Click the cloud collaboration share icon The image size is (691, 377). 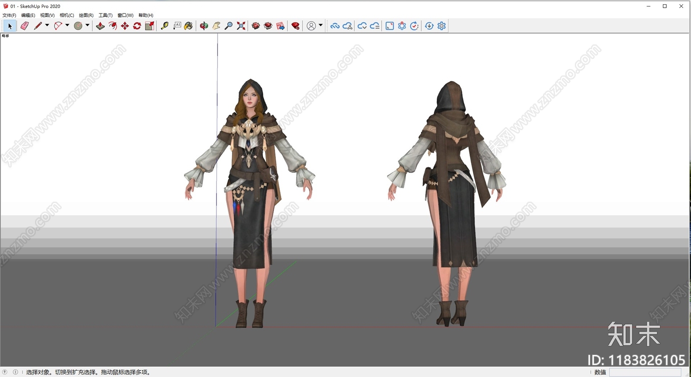(347, 26)
